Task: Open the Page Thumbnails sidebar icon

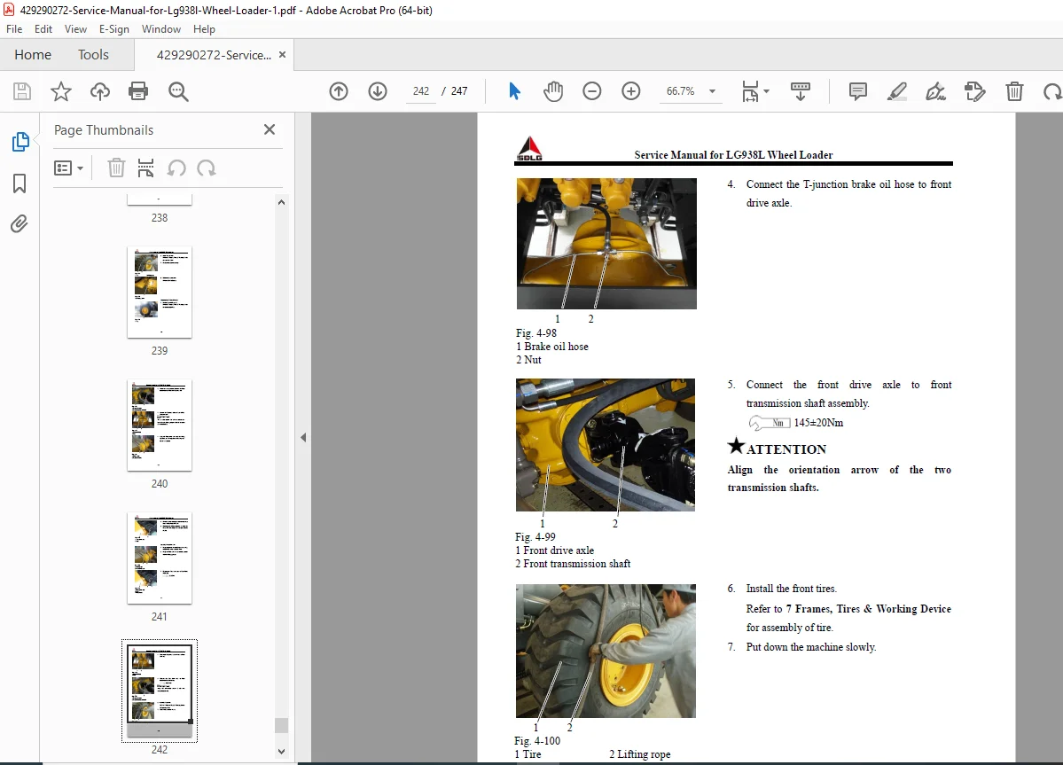Action: pyautogui.click(x=20, y=142)
